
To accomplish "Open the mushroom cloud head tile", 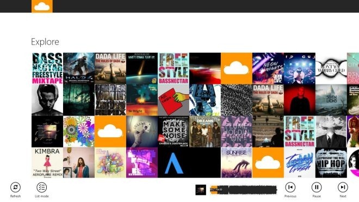I will point(331,131).
